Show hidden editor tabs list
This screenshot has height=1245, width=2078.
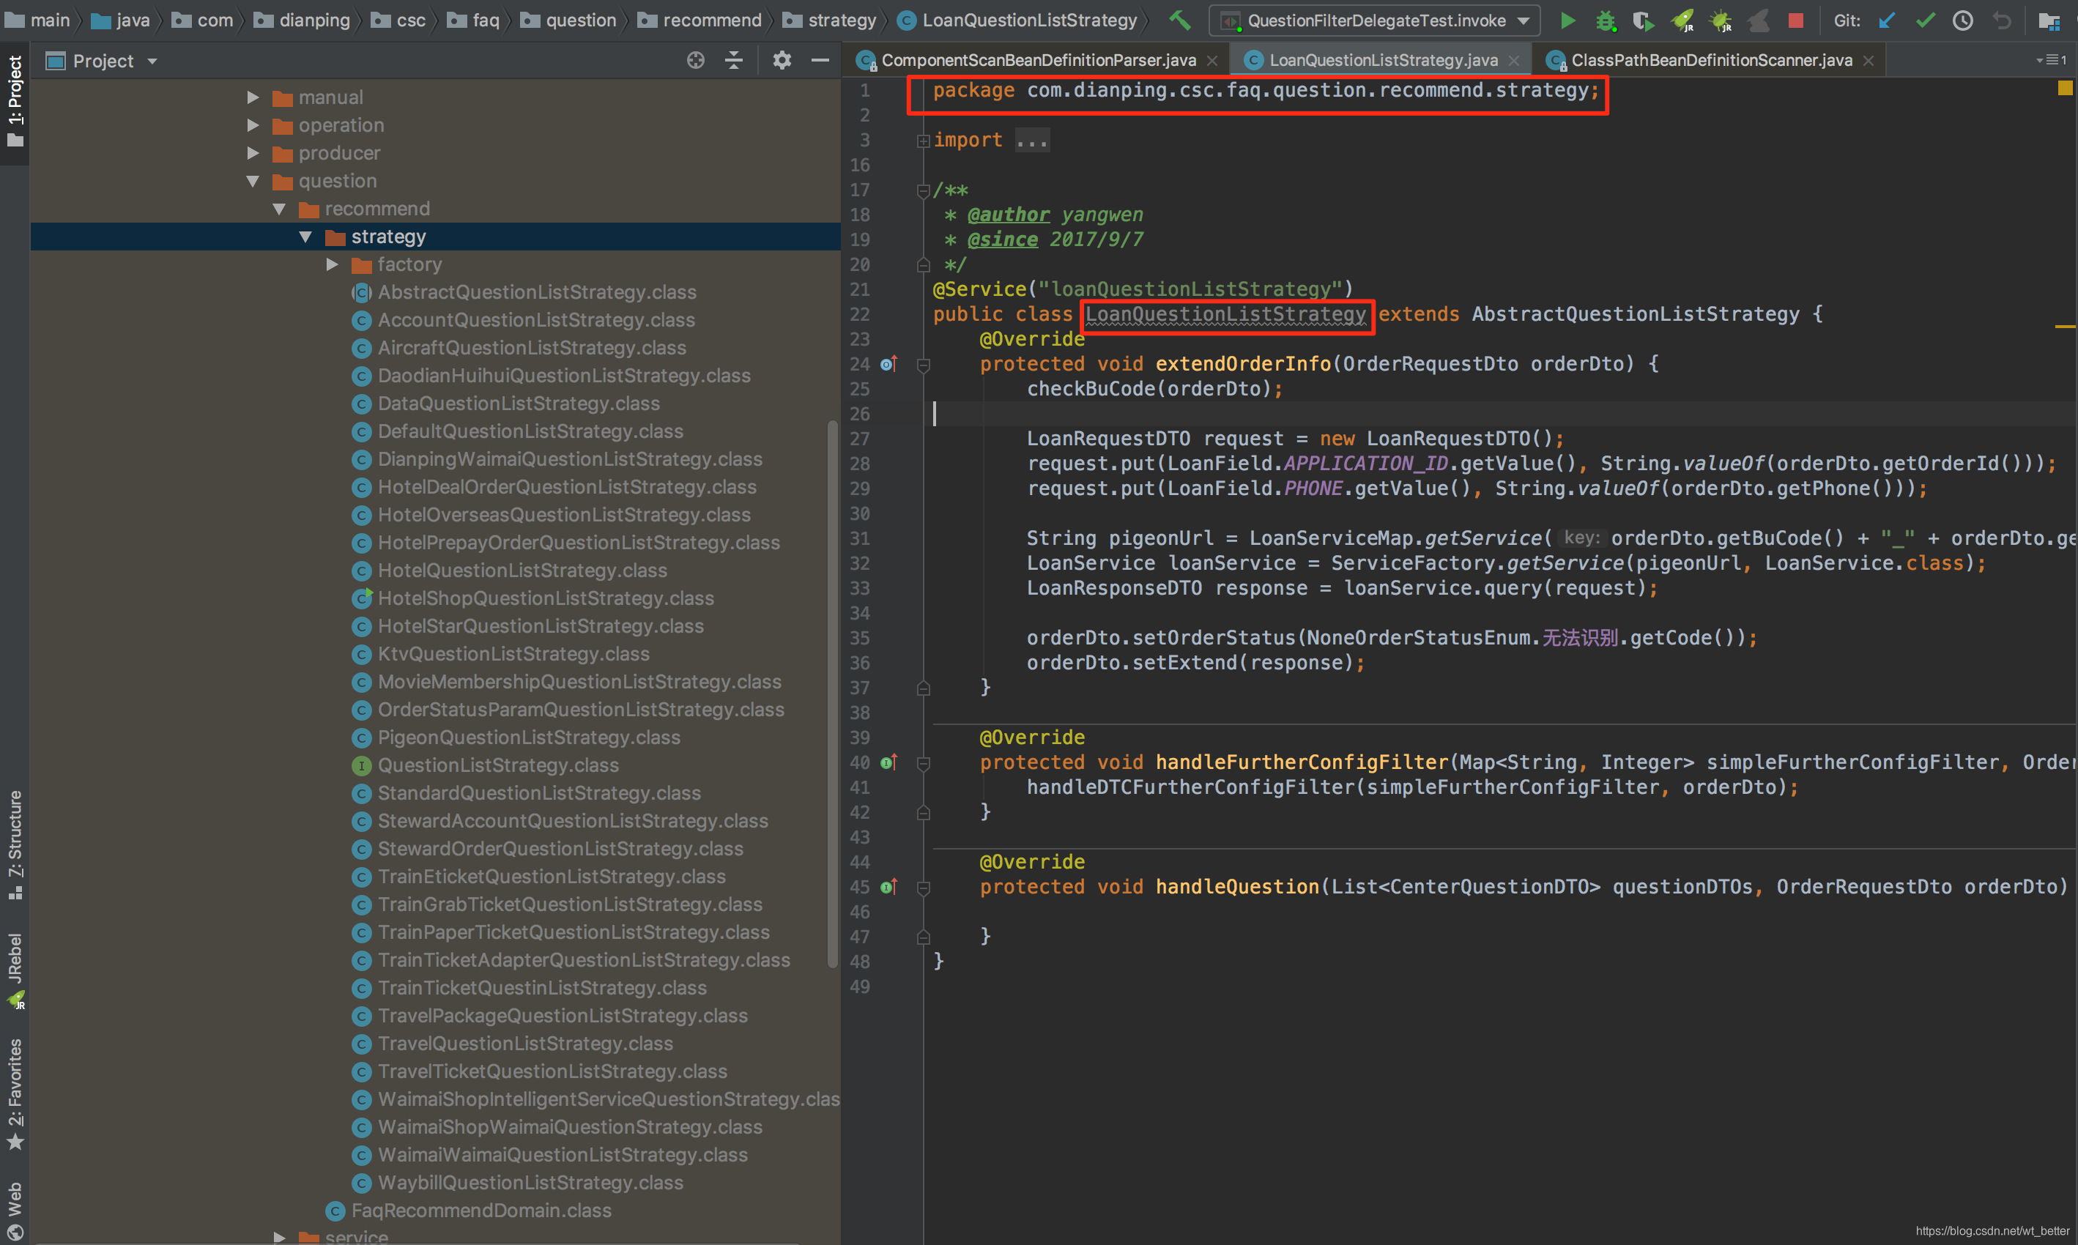tap(2050, 60)
